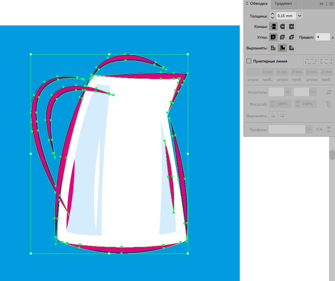This screenshot has width=335, height=281.
Task: Open start arrowhead Указатели dropdown
Action: [x=288, y=92]
